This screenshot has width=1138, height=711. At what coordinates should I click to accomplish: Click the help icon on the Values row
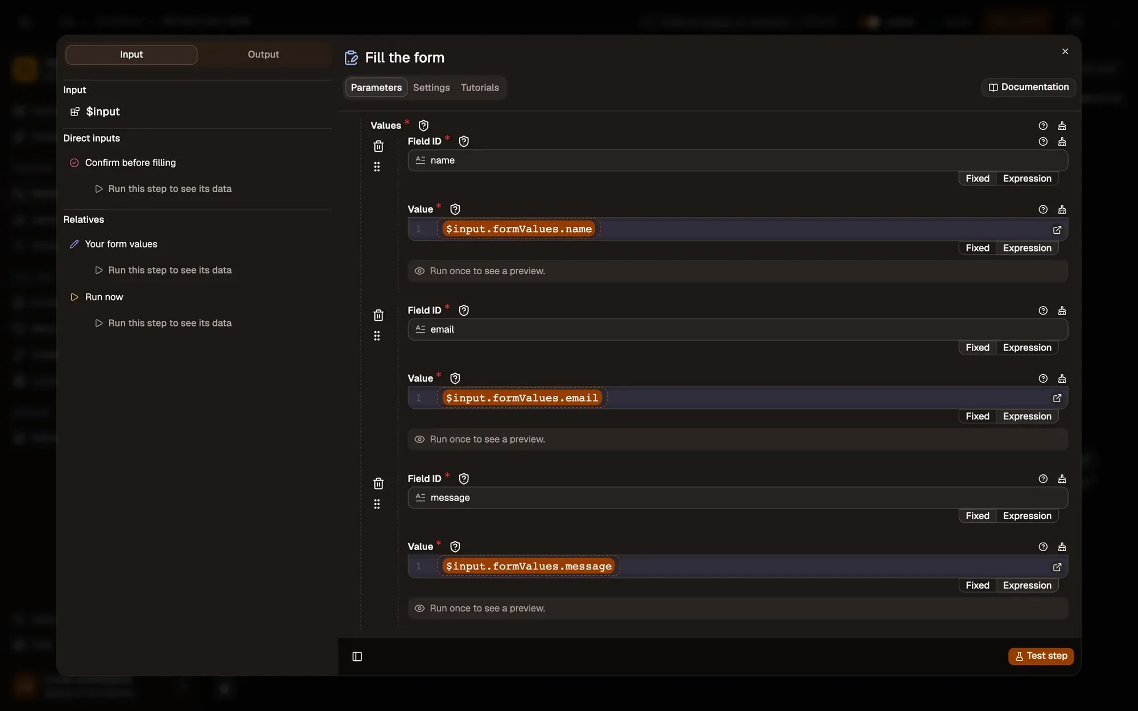pyautogui.click(x=1043, y=126)
